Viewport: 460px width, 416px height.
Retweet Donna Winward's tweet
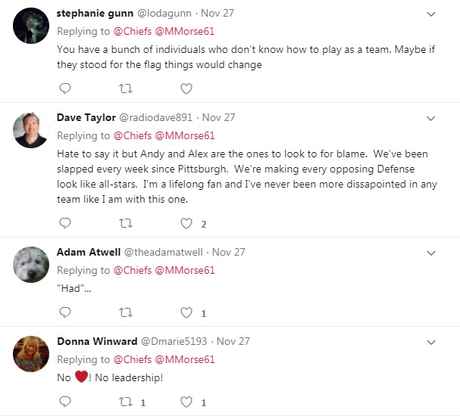pos(126,401)
